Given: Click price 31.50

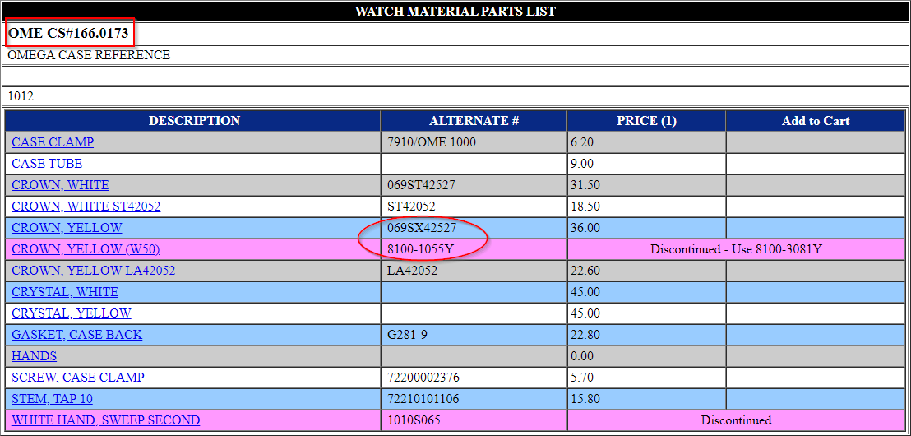Looking at the screenshot, I should [586, 185].
